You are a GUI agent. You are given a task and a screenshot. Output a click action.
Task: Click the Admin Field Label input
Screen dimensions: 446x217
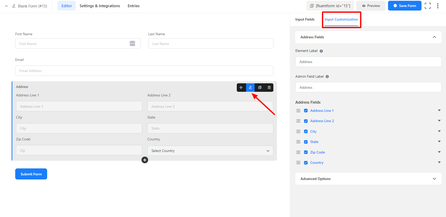click(x=368, y=87)
